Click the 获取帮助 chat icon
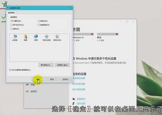Image resolution: width=162 pixels, height=115 pixels. point(74,99)
